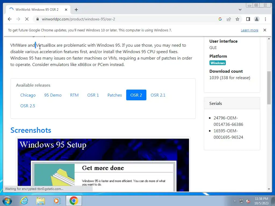Click the Windows platform badge

click(x=218, y=63)
